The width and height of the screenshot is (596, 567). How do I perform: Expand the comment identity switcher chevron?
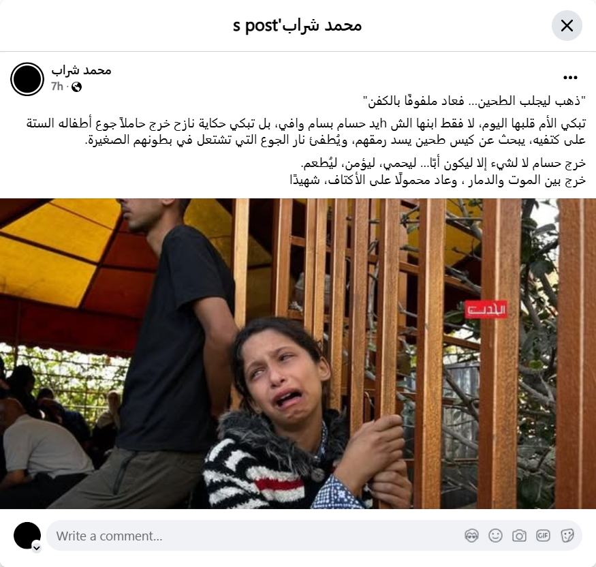coord(37,548)
